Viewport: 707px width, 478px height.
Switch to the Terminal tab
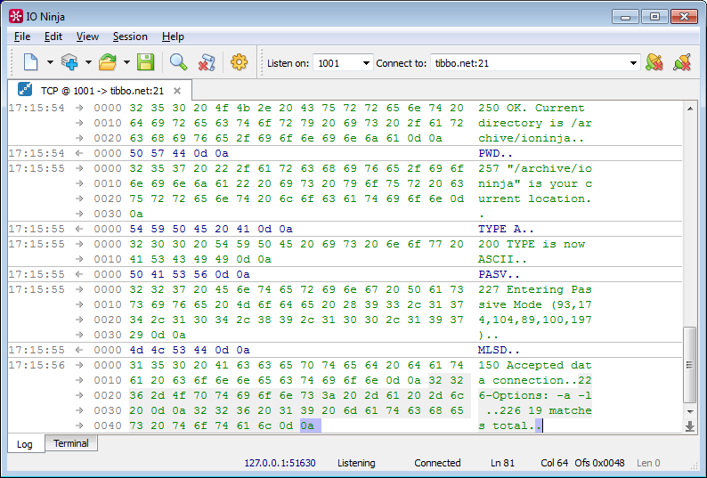[x=71, y=443]
